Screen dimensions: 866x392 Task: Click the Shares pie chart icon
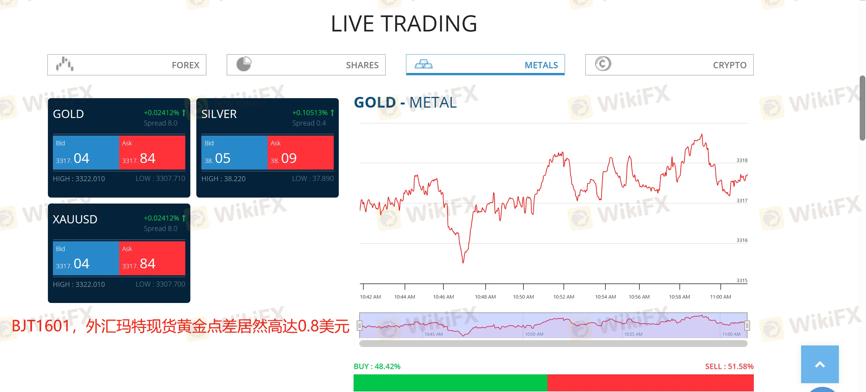[244, 64]
